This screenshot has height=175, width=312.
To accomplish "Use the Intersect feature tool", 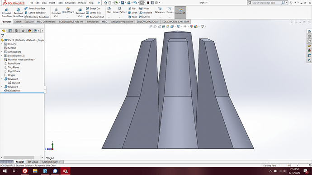I will [x=146, y=13].
